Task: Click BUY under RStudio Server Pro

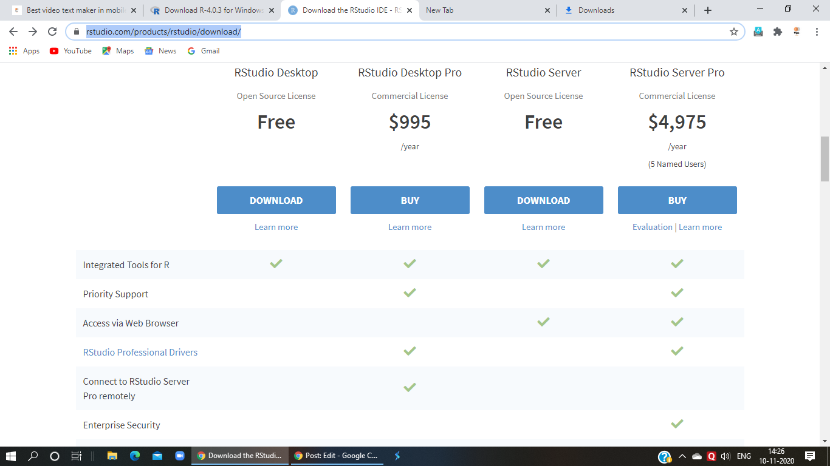Action: coord(677,200)
